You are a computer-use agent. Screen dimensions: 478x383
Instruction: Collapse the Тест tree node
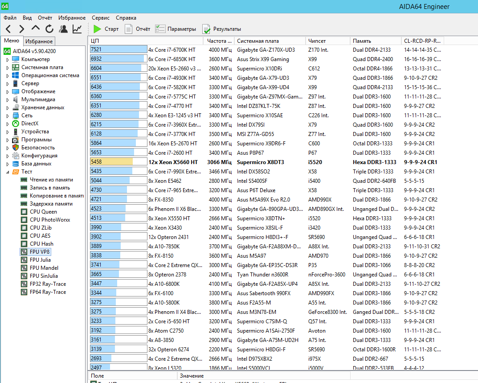(x=8, y=172)
